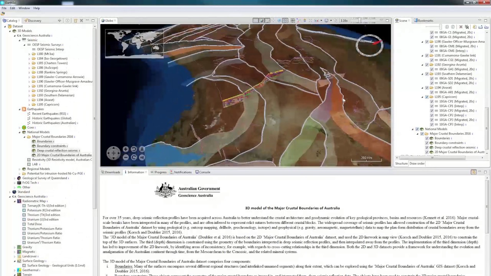Click the vertical exaggeration arrow icon in Globe toolbar
The width and height of the screenshot is (491, 276).
click(x=305, y=20)
